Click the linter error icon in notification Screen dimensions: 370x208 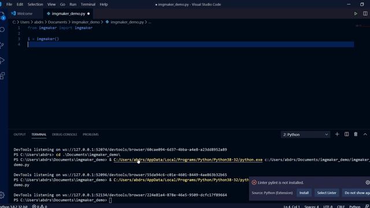pyautogui.click(x=254, y=183)
